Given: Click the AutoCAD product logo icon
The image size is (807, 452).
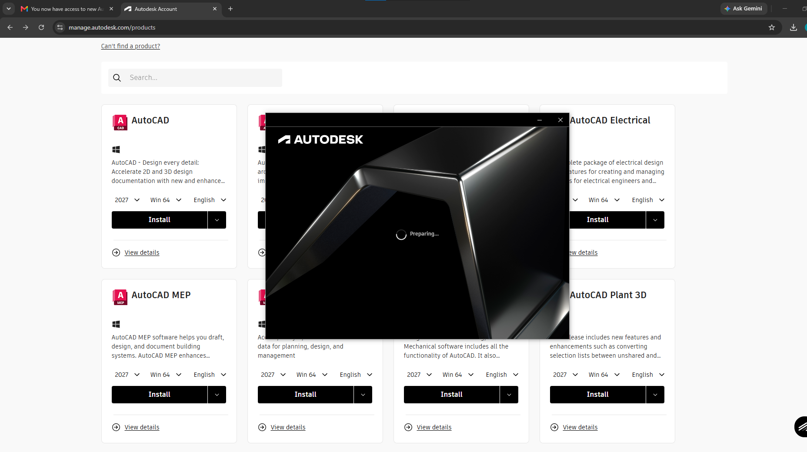Looking at the screenshot, I should tap(120, 122).
